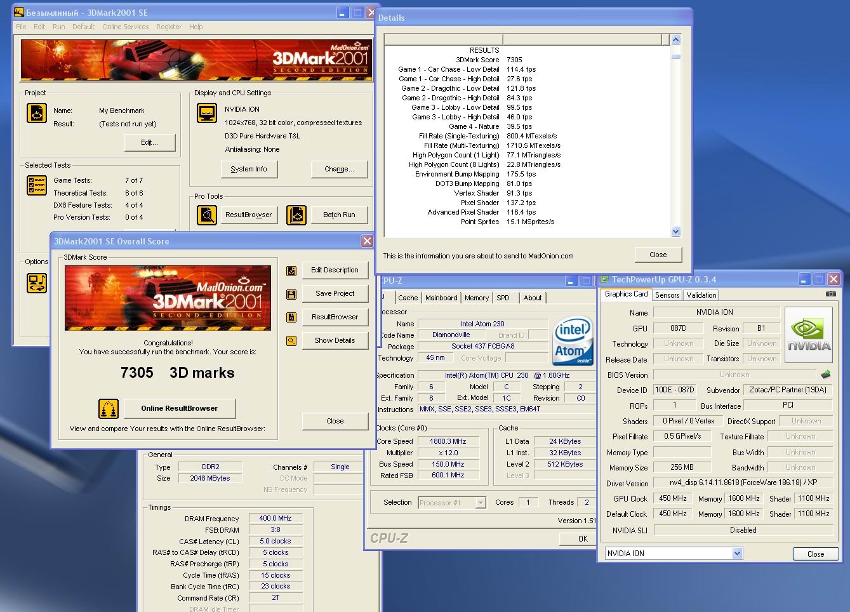Click the CPU-Z Instructions field MMX, SSE

pyautogui.click(x=506, y=409)
